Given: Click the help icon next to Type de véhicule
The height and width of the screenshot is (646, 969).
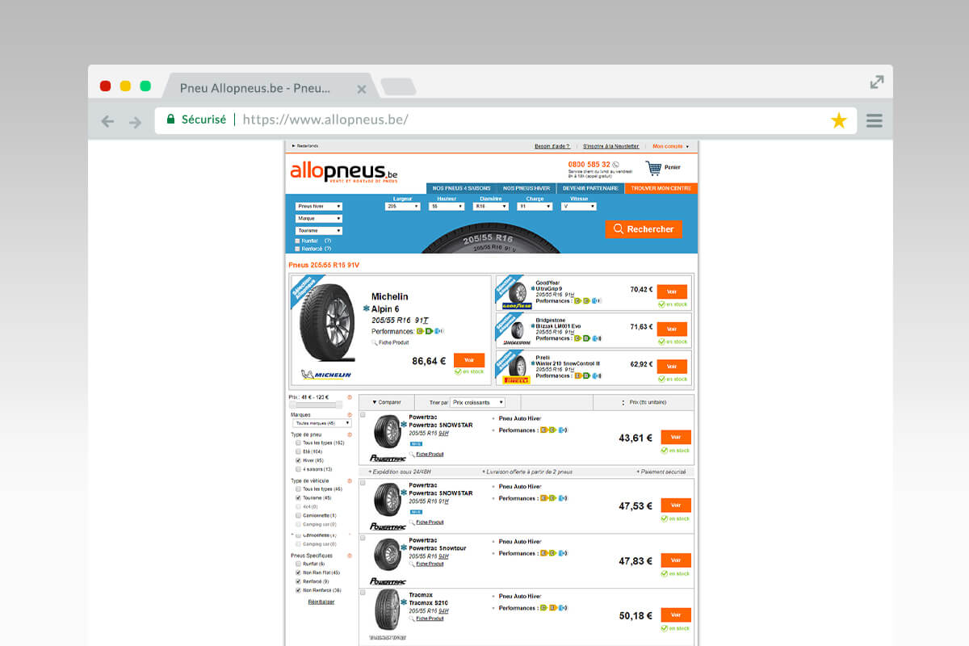Looking at the screenshot, I should (350, 480).
